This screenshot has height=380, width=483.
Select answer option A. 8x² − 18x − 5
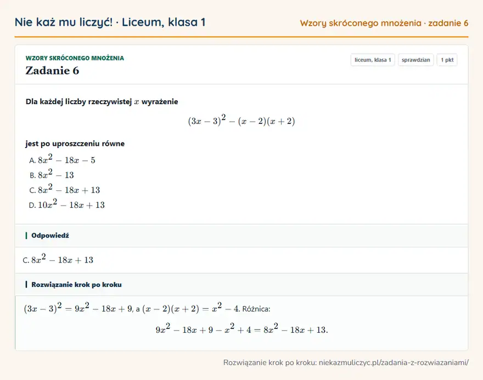[62, 160]
